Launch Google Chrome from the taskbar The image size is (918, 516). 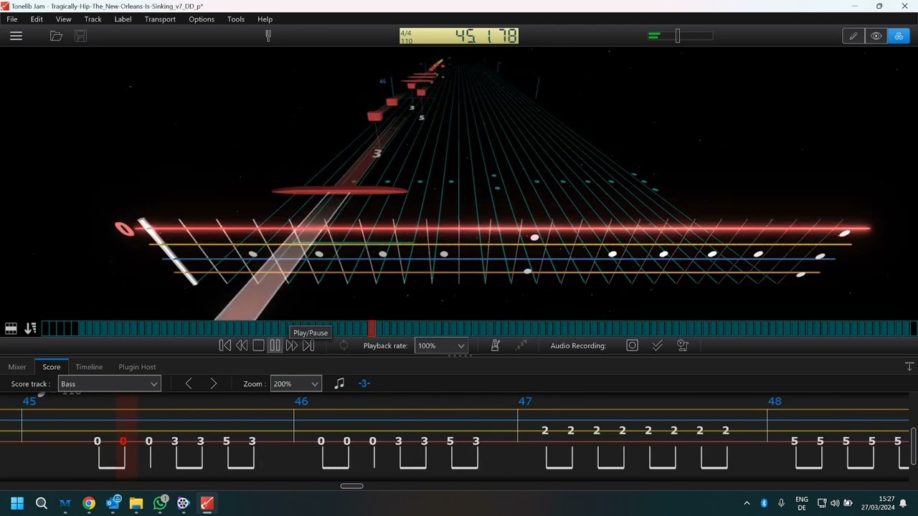(x=89, y=503)
